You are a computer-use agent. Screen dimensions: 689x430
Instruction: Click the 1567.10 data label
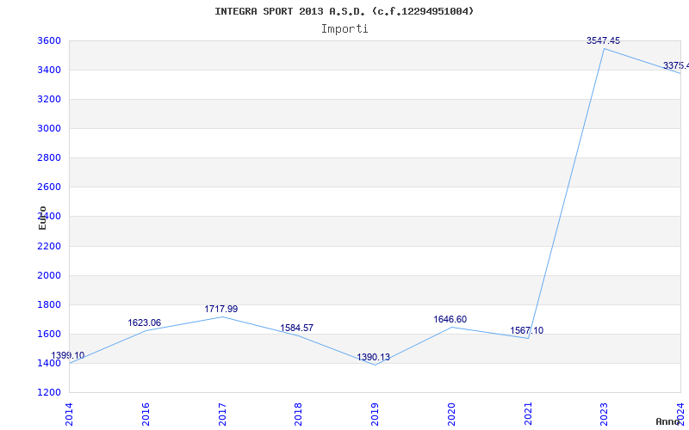pos(526,330)
